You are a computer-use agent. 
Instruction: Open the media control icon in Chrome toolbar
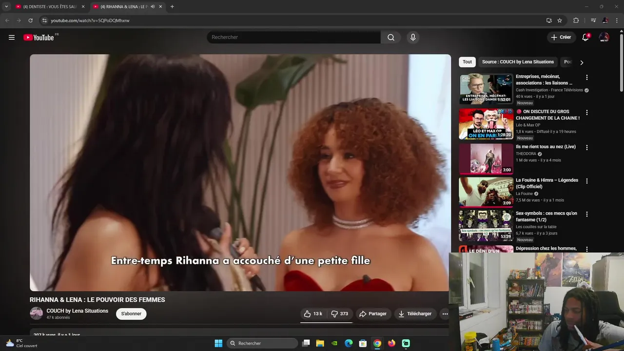593,20
